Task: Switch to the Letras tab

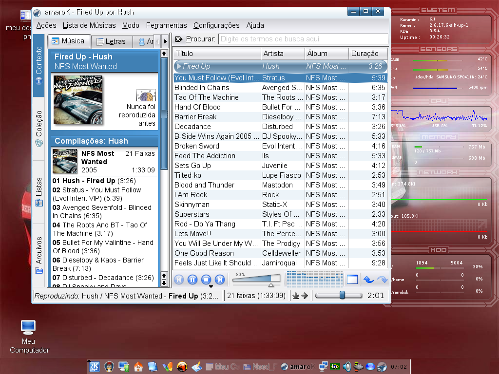Action: (x=112, y=41)
